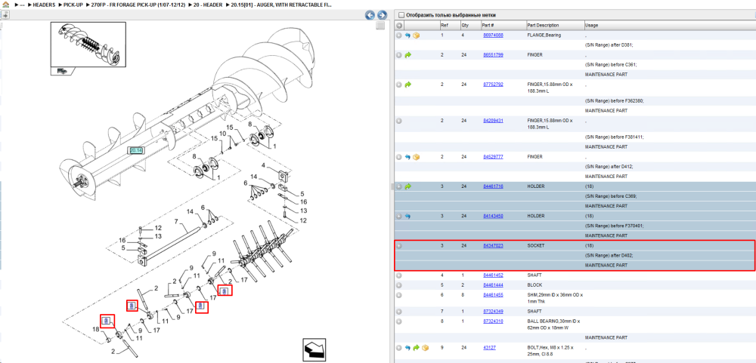
Task: Add BLOCK 84461444 with plus icon
Action: 398,285
